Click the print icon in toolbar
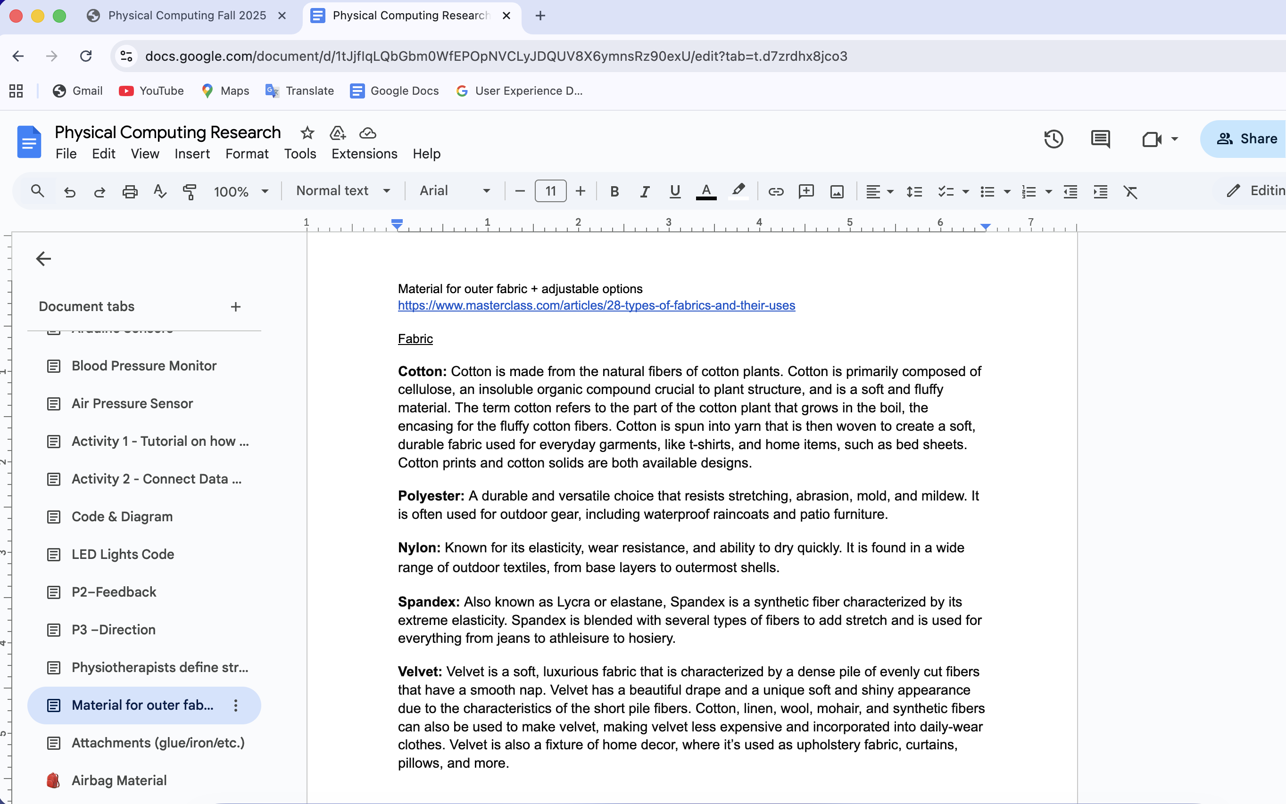 130,191
